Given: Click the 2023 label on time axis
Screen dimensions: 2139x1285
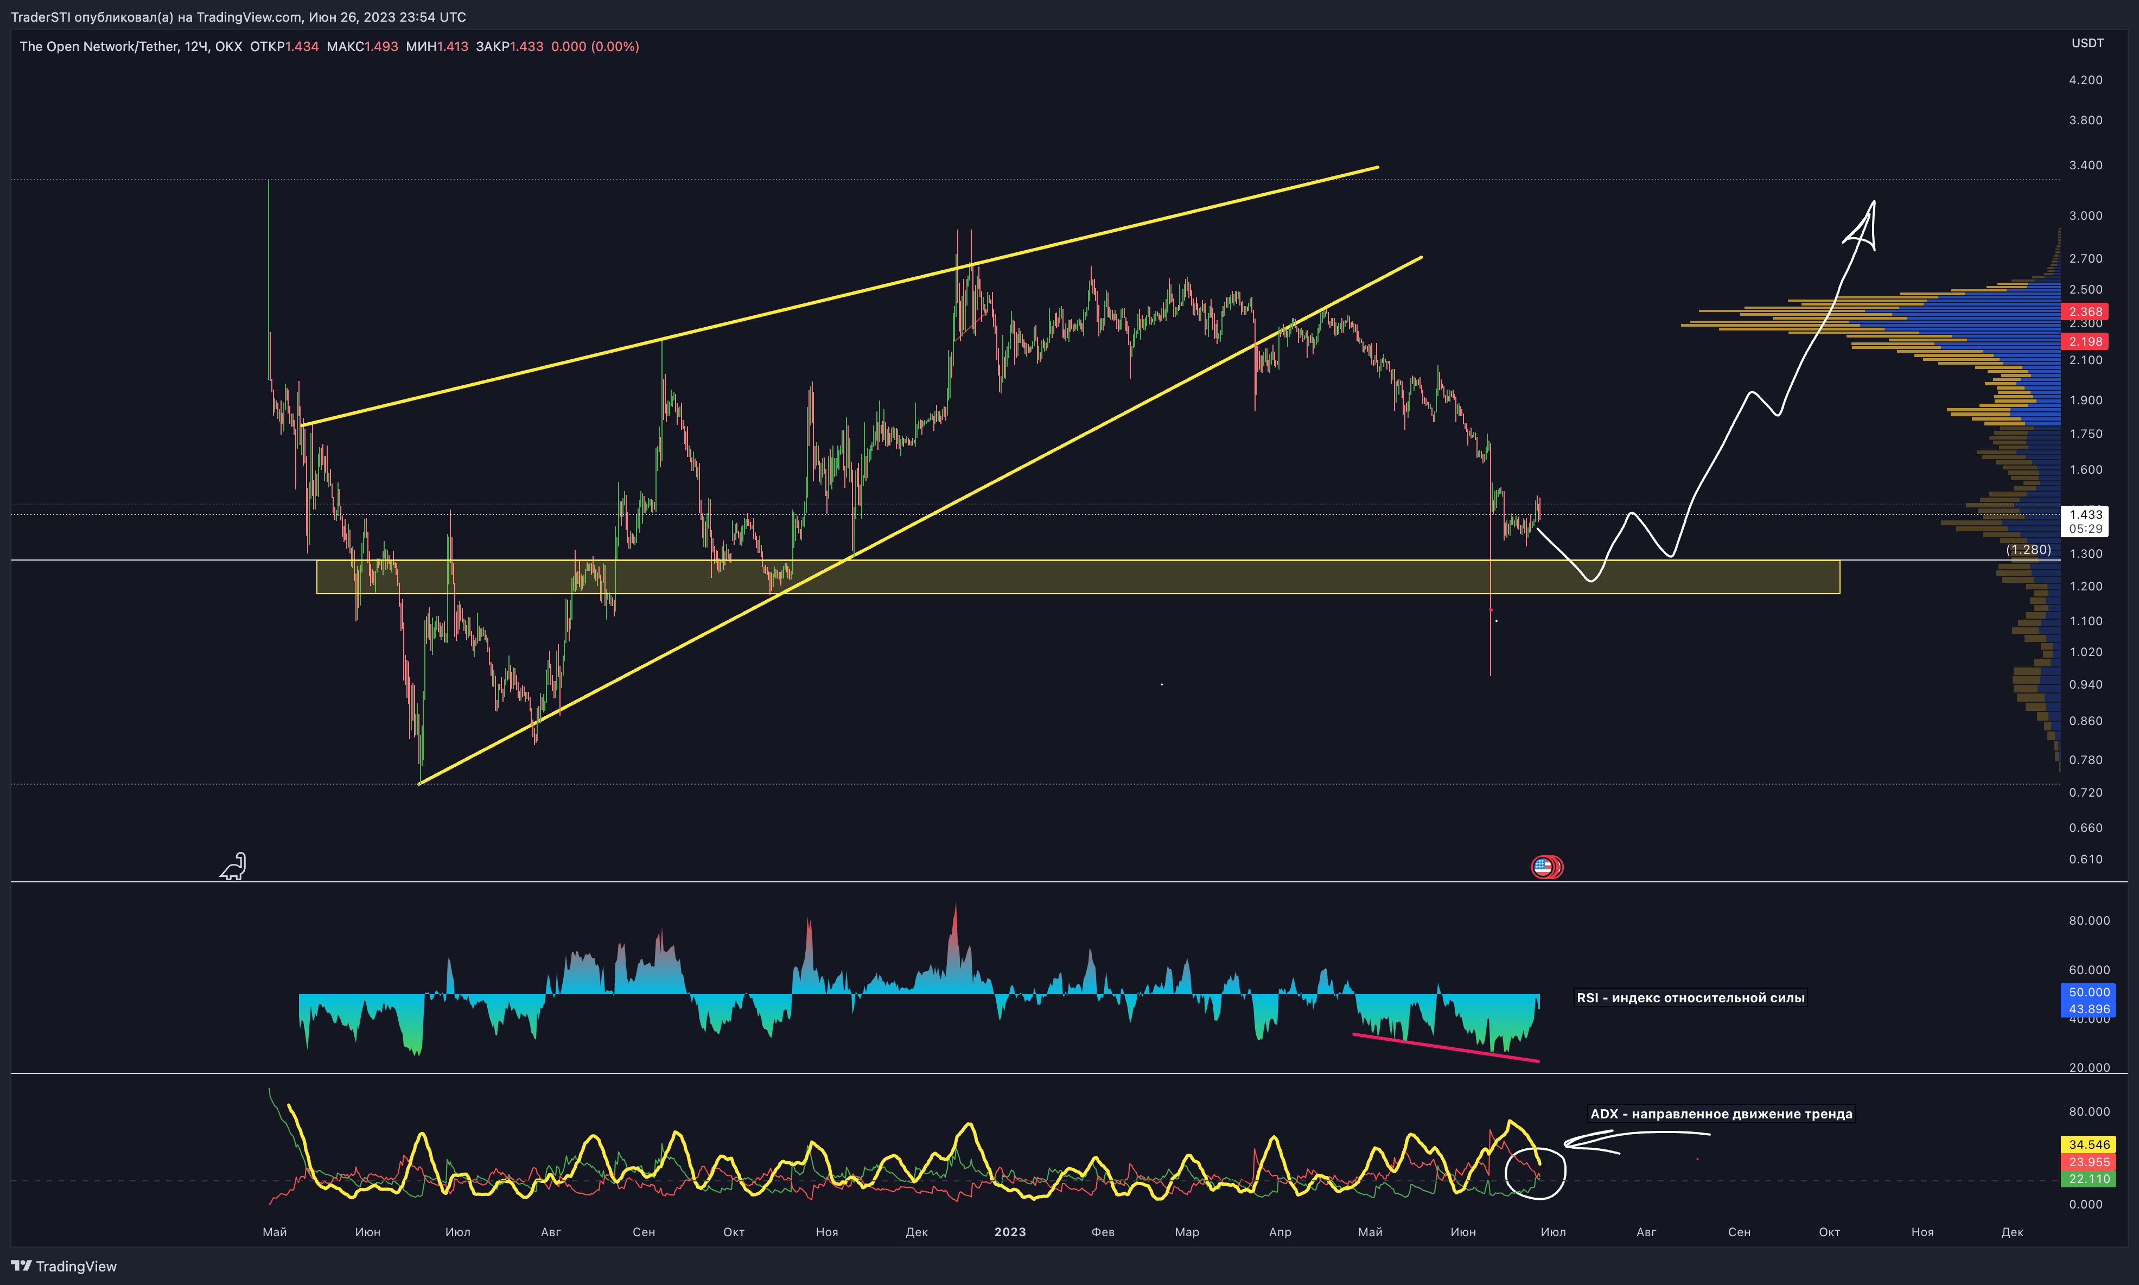Looking at the screenshot, I should 1009,1231.
